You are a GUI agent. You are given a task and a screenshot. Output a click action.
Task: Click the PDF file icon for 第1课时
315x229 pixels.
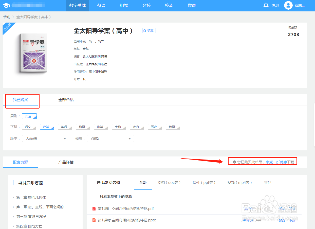click(94, 209)
